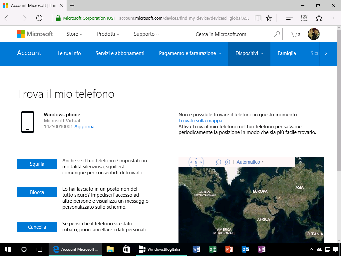The height and width of the screenshot is (261, 341).
Task: Click the Account Microsoft Edge taskbar button
Action: pyautogui.click(x=75, y=249)
